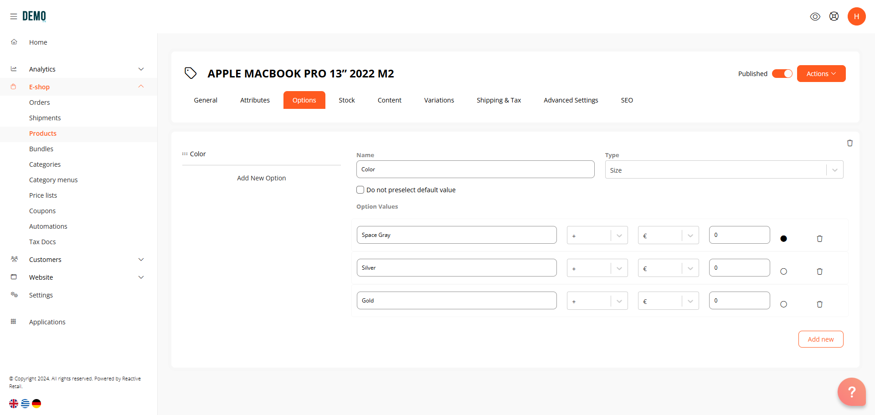Image resolution: width=875 pixels, height=415 pixels.
Task: Switch language to Greek flag
Action: pyautogui.click(x=25, y=403)
